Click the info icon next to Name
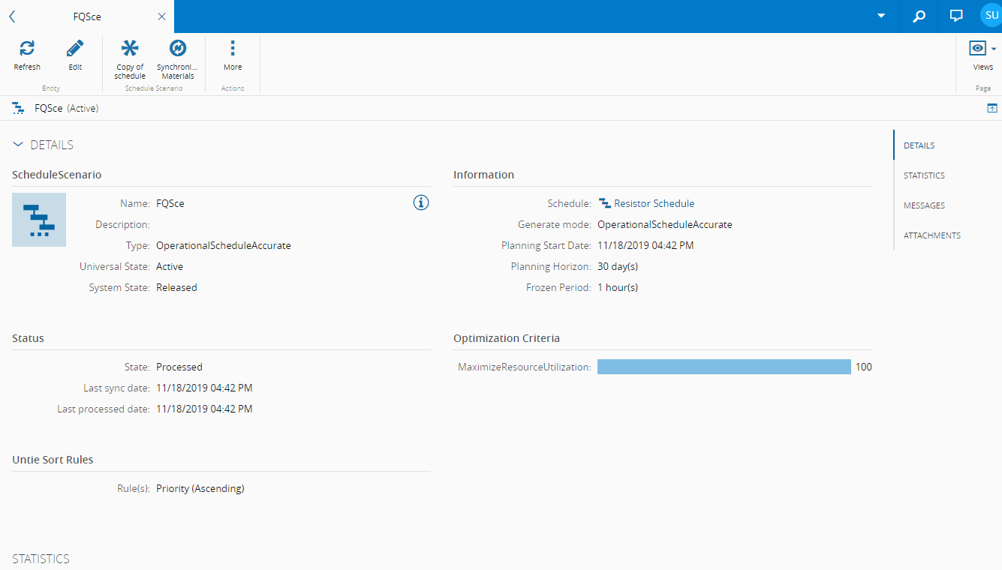The height and width of the screenshot is (570, 1002). click(421, 202)
